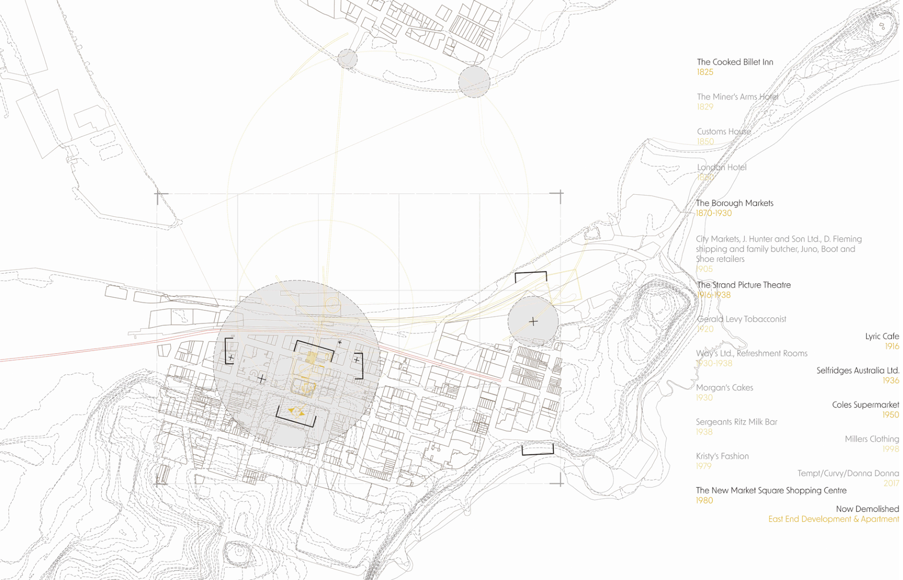Select The Cooked Billet Inn label
Viewport: 903px width, 580px height.
pyautogui.click(x=735, y=62)
